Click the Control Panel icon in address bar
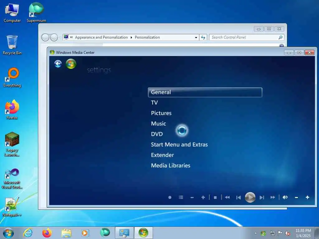 point(66,37)
